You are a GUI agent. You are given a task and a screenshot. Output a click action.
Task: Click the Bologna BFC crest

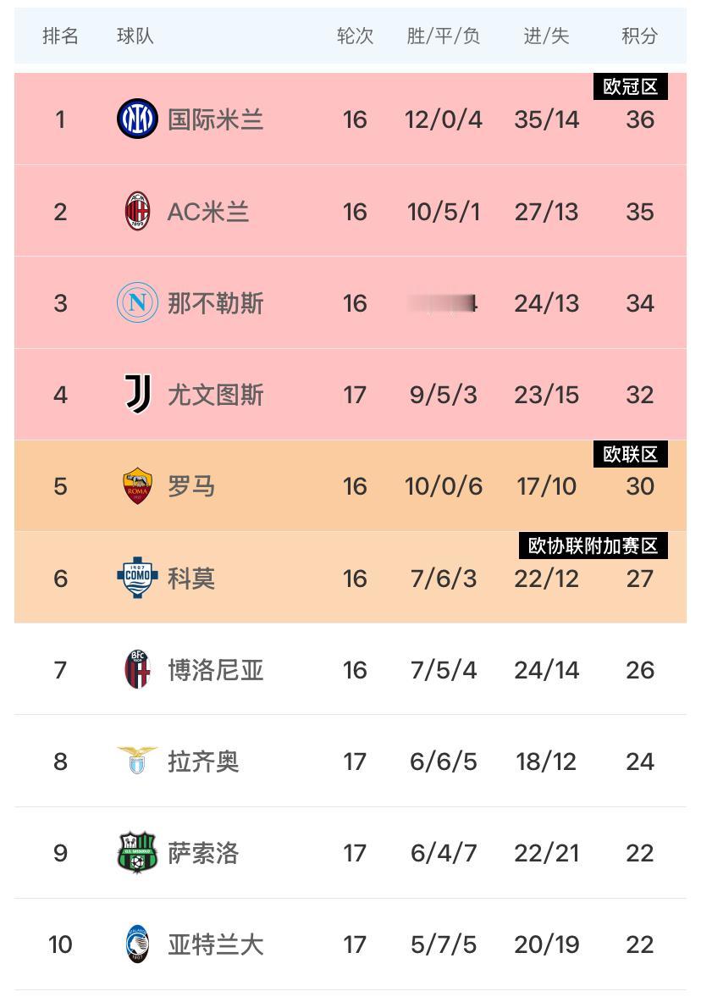137,669
